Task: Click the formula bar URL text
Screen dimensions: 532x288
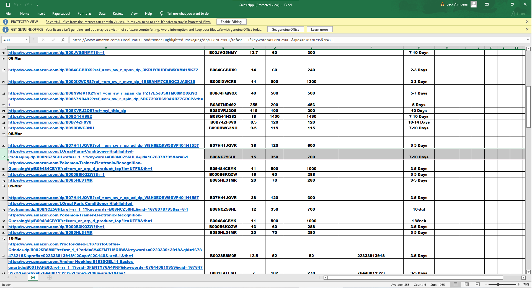Action: [x=203, y=40]
